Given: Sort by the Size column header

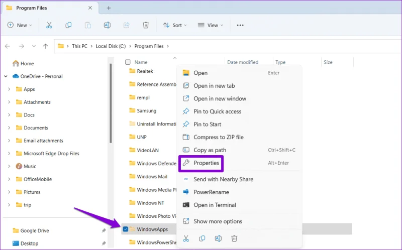Looking at the screenshot, I should point(328,62).
